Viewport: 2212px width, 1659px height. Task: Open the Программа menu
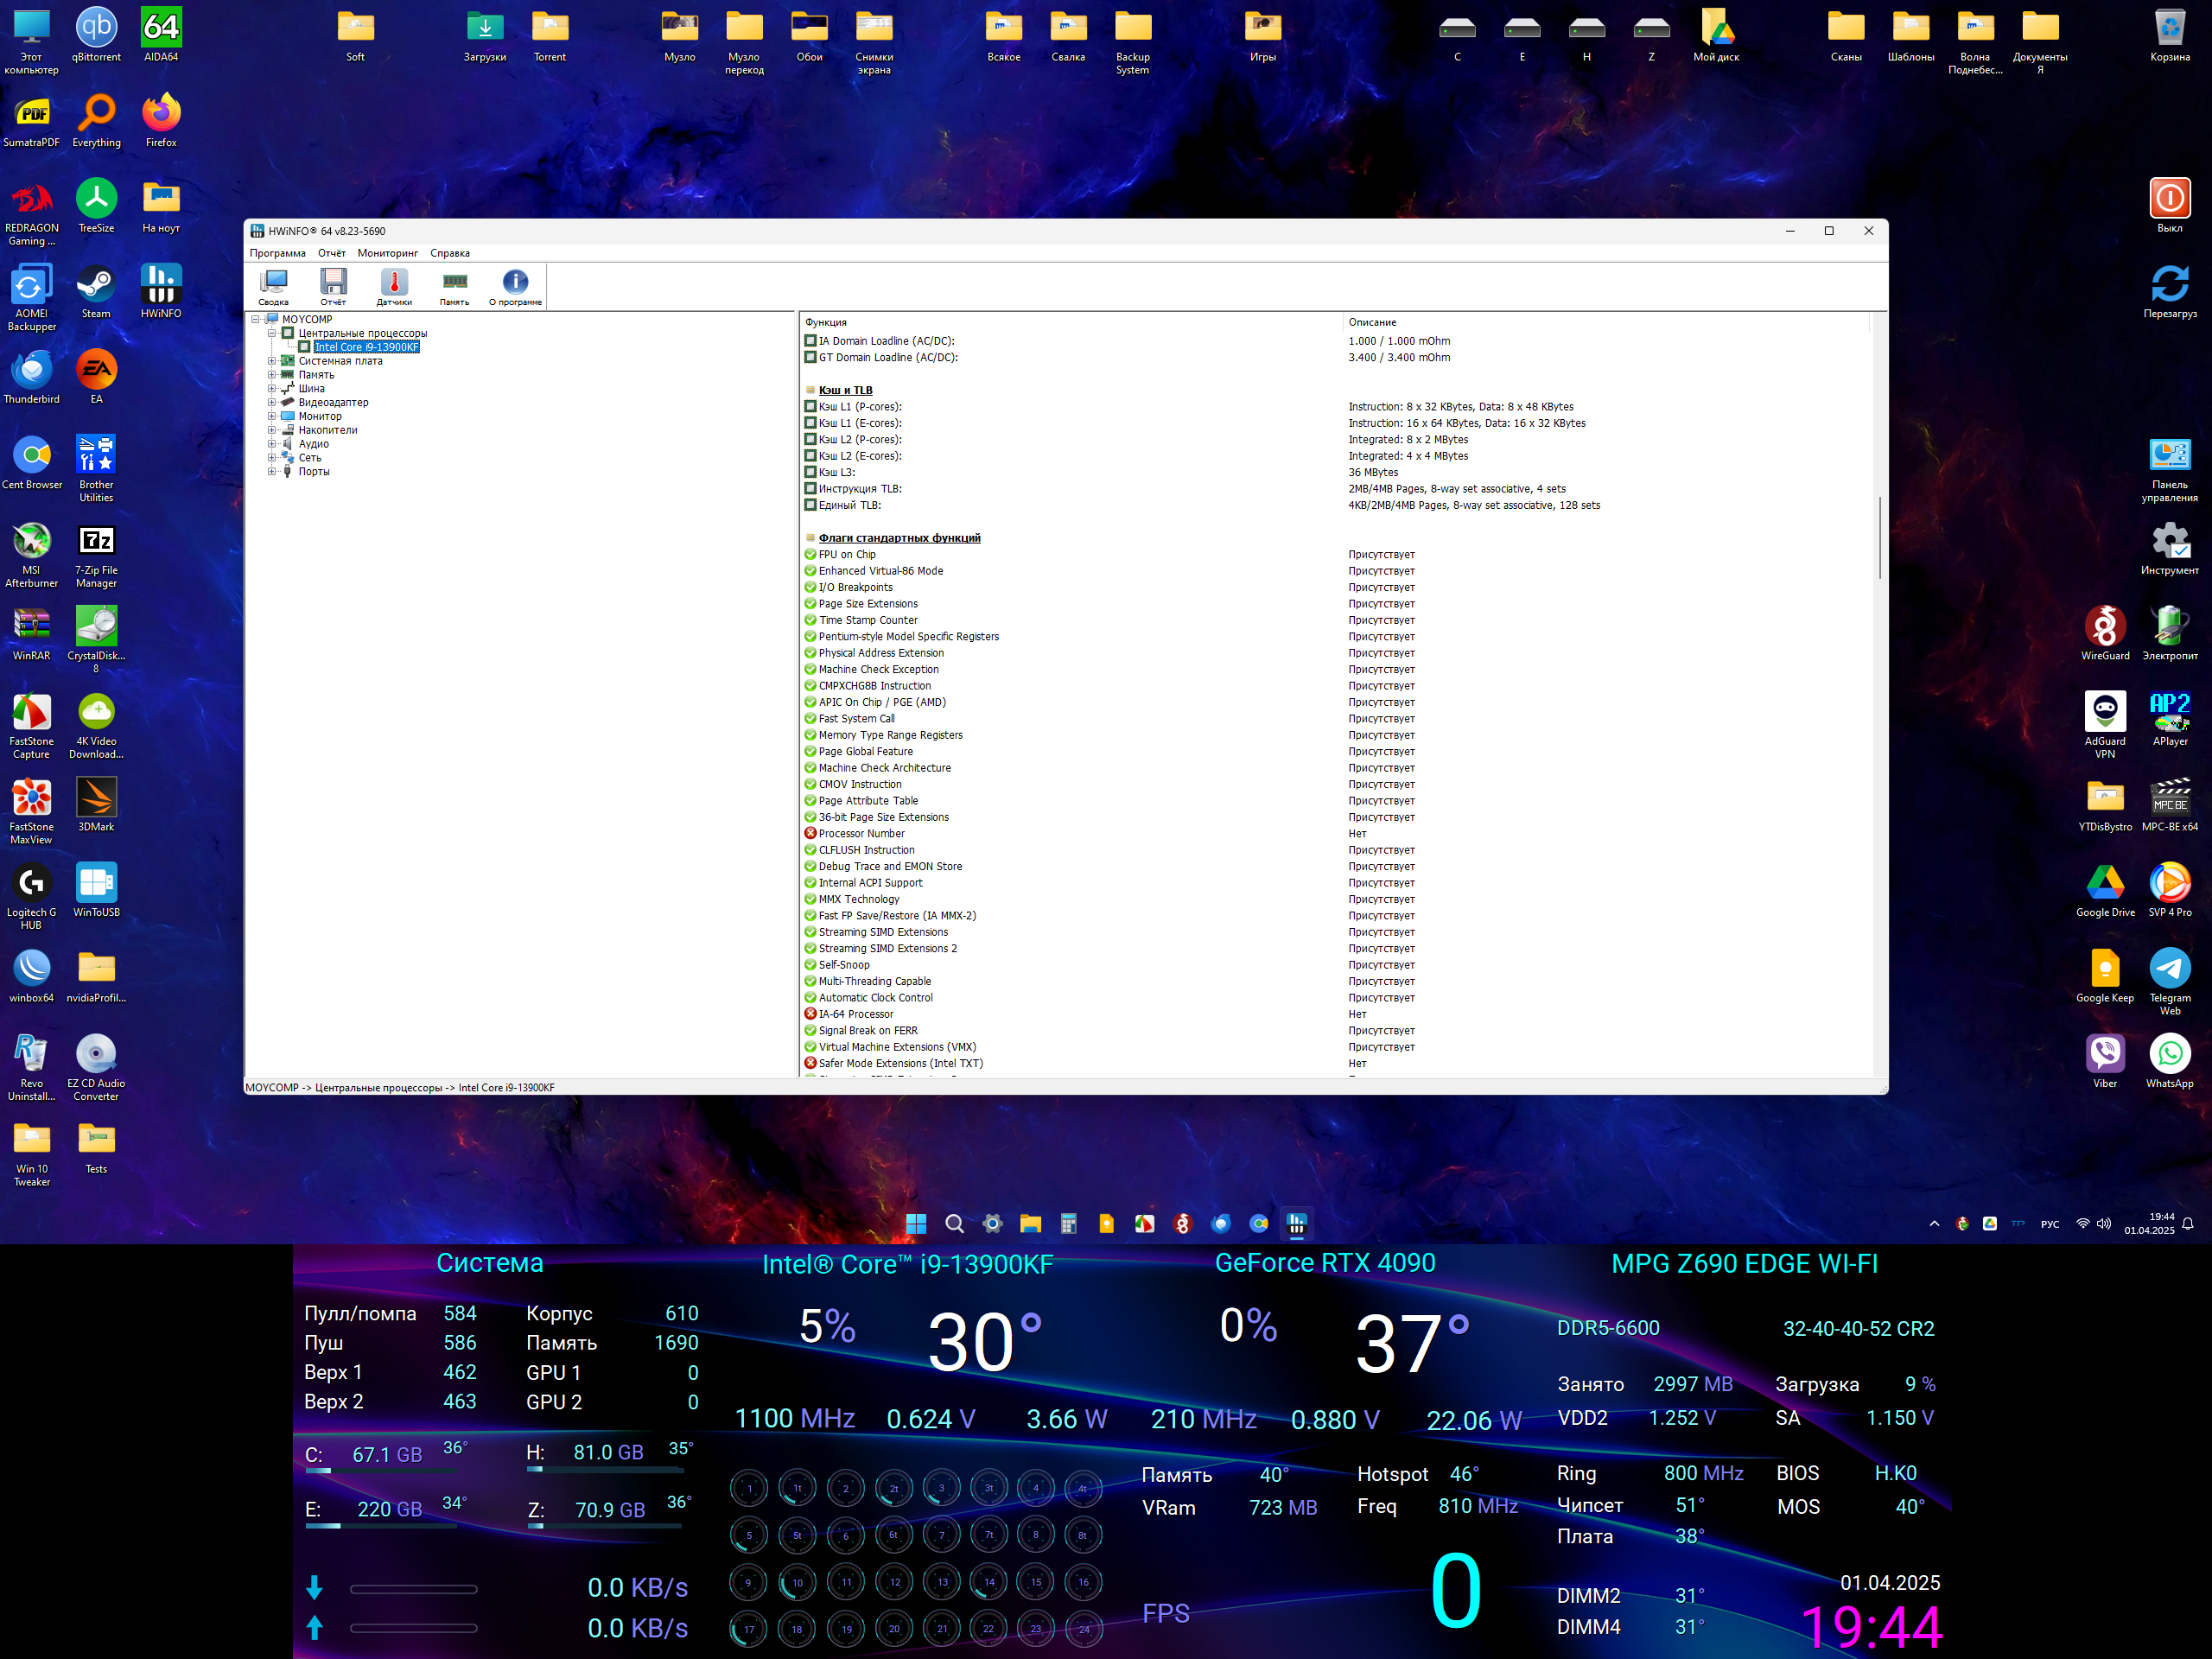277,253
